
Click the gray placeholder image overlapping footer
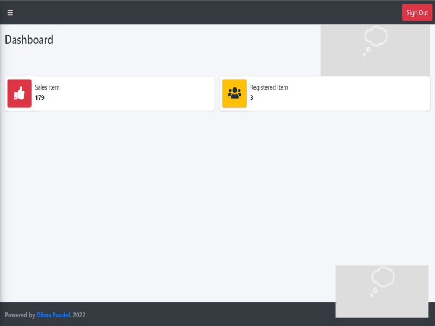pos(353,304)
